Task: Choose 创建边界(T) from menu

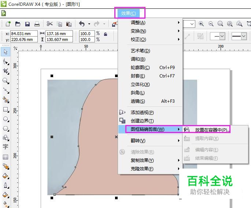Action: coord(150,121)
